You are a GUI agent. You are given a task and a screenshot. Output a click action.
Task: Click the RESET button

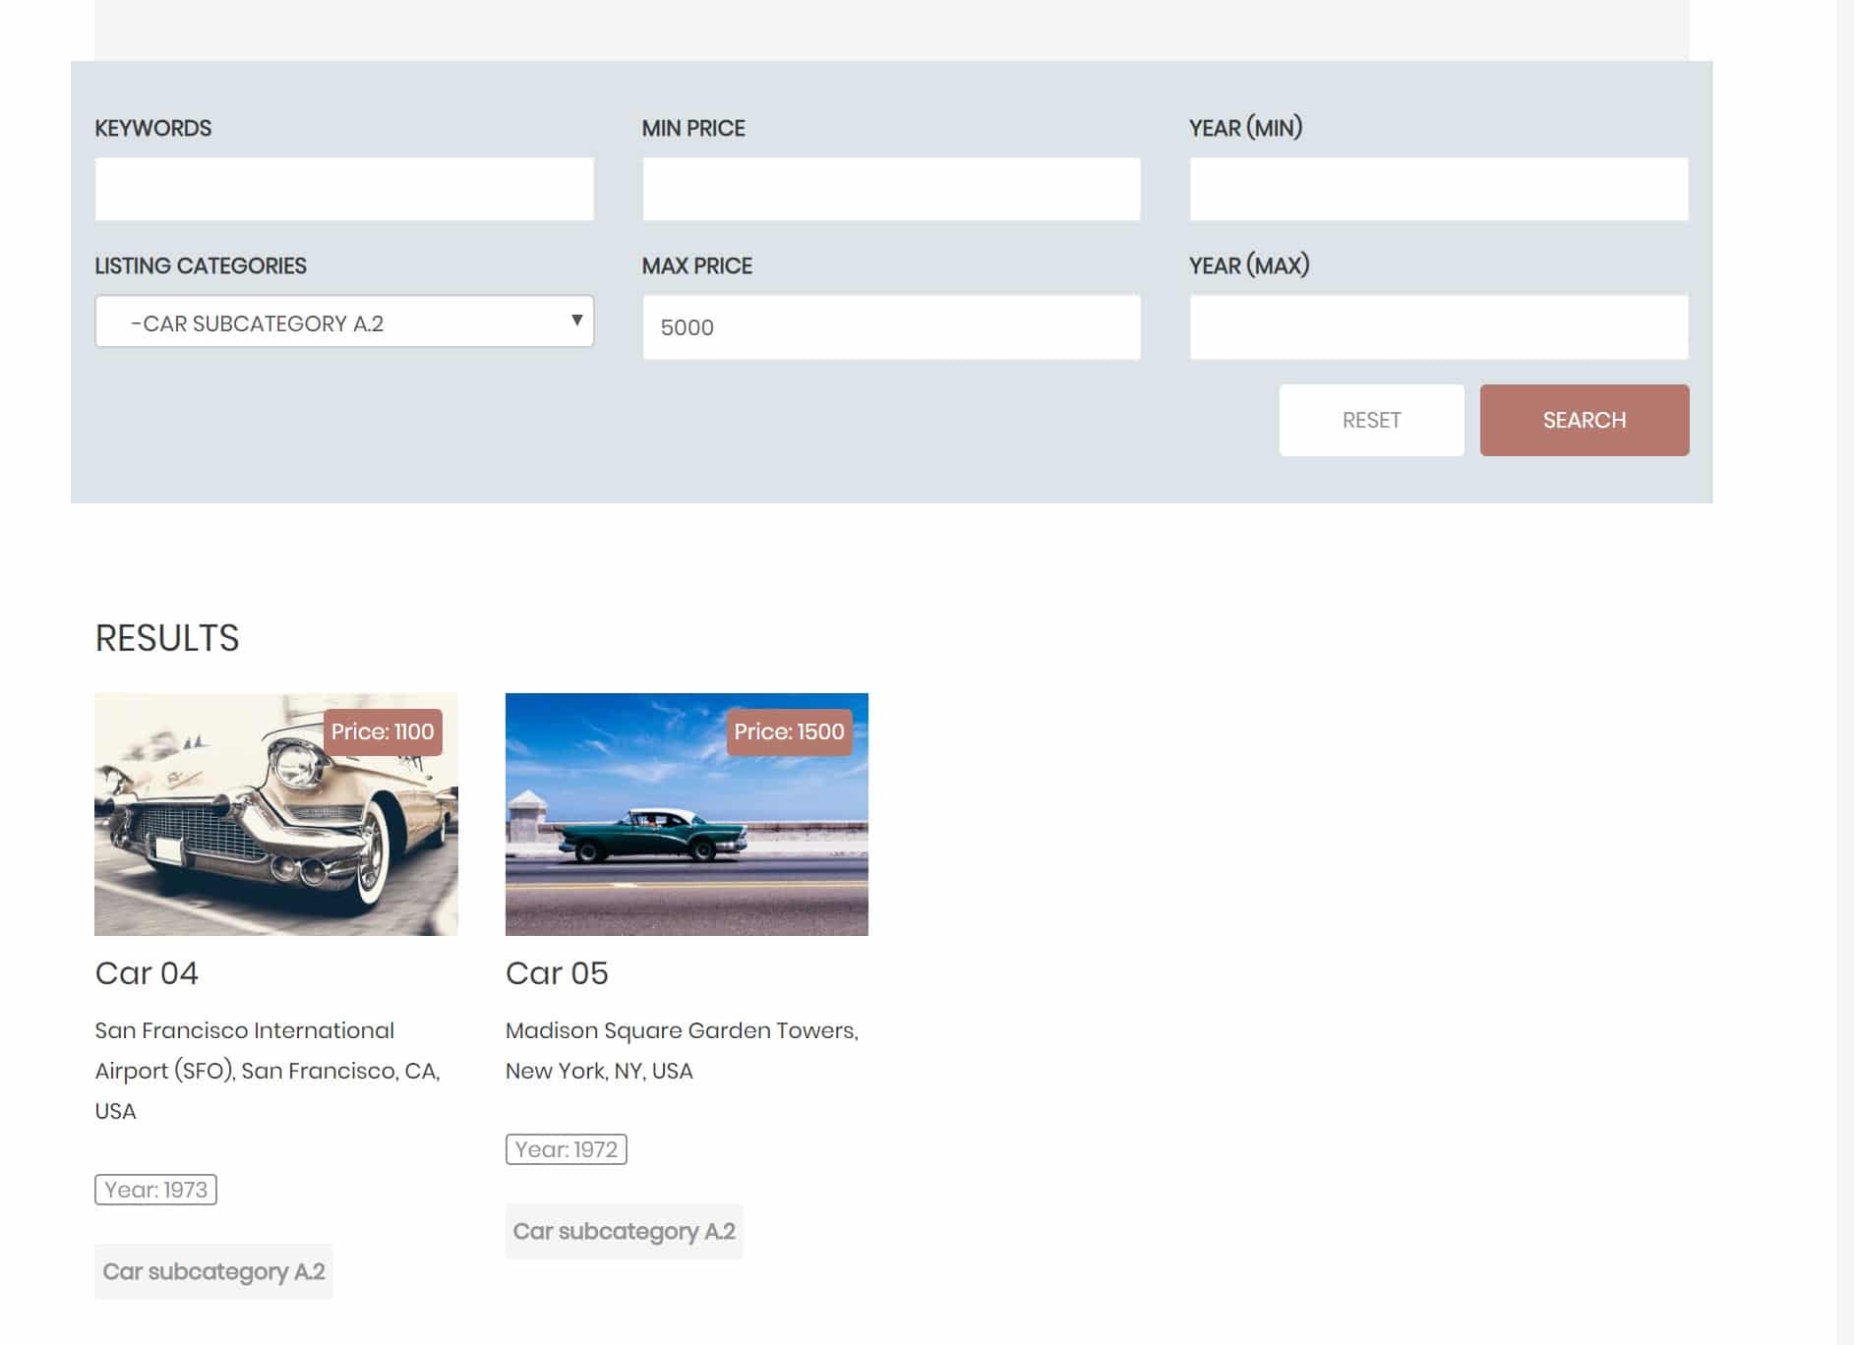(x=1371, y=420)
